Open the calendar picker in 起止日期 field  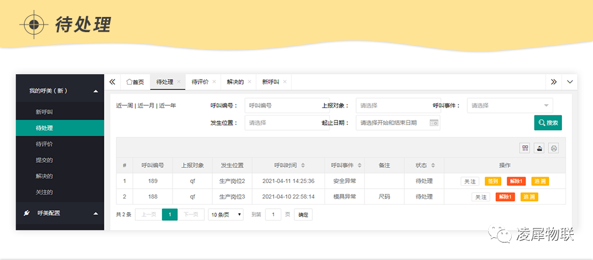click(433, 123)
